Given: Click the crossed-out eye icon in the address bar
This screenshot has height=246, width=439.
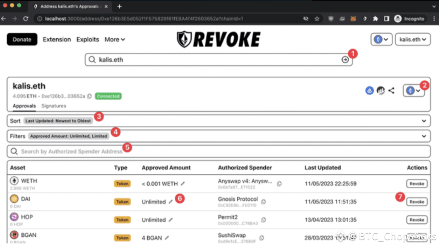Looking at the screenshot, I should (x=306, y=19).
